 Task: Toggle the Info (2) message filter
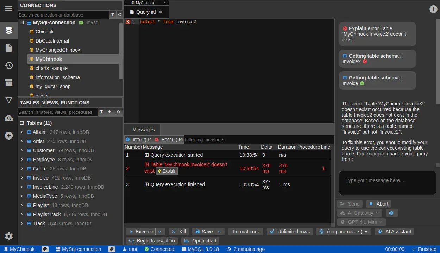coord(139,140)
